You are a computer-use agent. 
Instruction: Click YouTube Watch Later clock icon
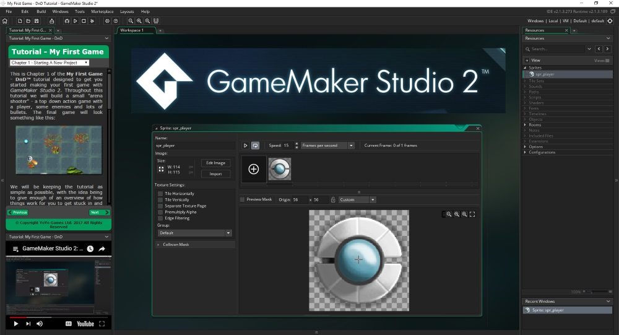[90, 248]
